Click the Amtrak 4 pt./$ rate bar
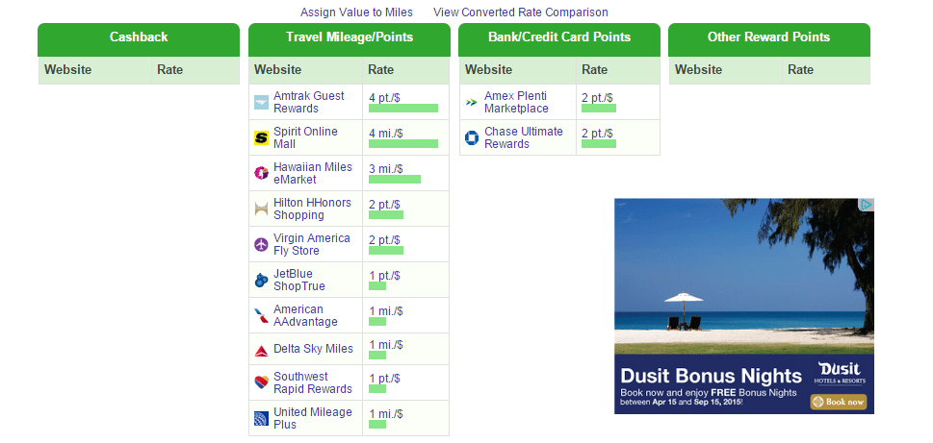Image resolution: width=933 pixels, height=443 pixels. (x=403, y=108)
